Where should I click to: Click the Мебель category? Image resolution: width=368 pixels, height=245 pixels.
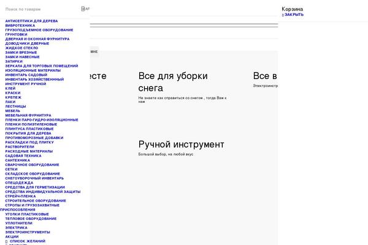pos(13,111)
